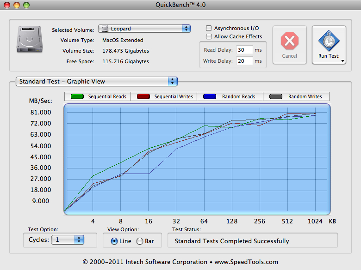Click the hard drive volume icon
Viewport: 361px width, 270px height.
tap(30, 39)
